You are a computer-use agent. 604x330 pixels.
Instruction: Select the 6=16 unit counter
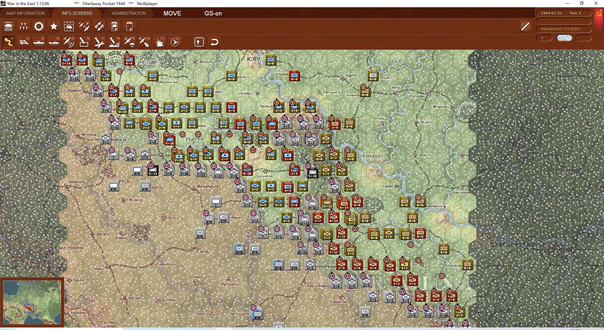pyautogui.click(x=312, y=236)
